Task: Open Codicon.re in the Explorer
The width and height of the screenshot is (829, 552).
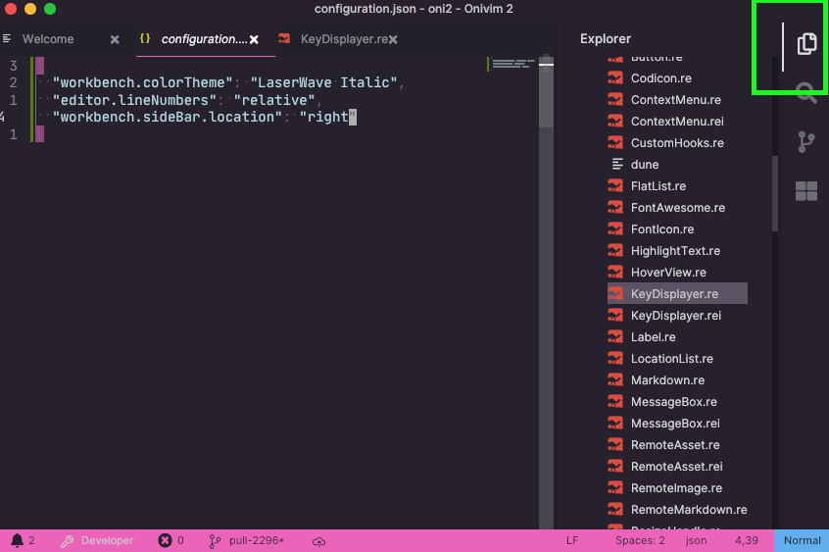Action: click(660, 78)
